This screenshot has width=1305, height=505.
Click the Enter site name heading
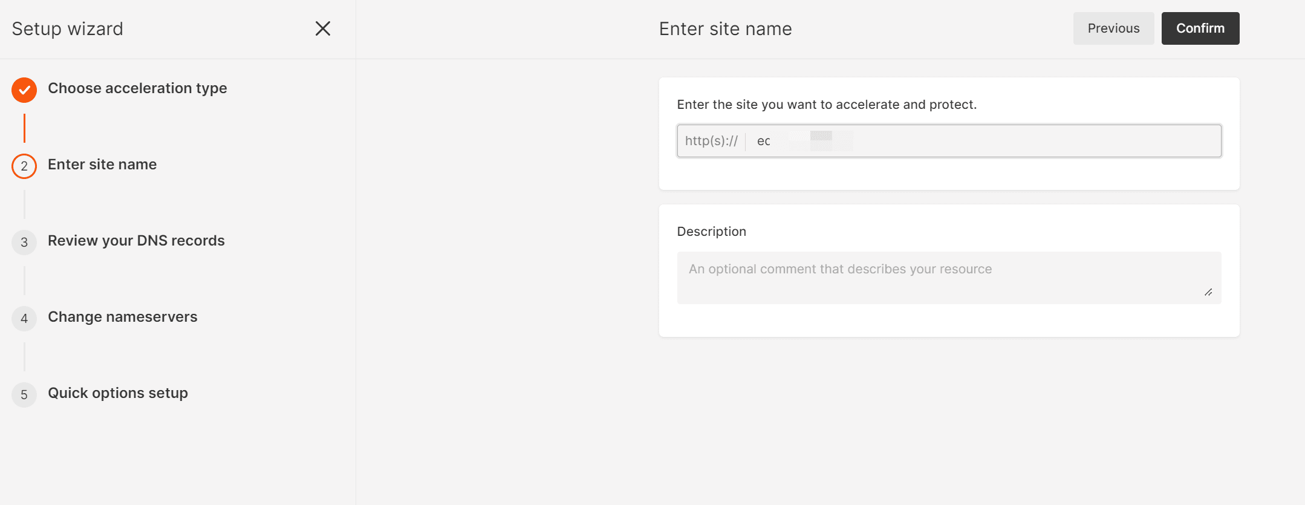[725, 29]
